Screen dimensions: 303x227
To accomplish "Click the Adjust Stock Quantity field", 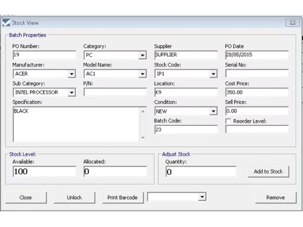I will [201, 172].
